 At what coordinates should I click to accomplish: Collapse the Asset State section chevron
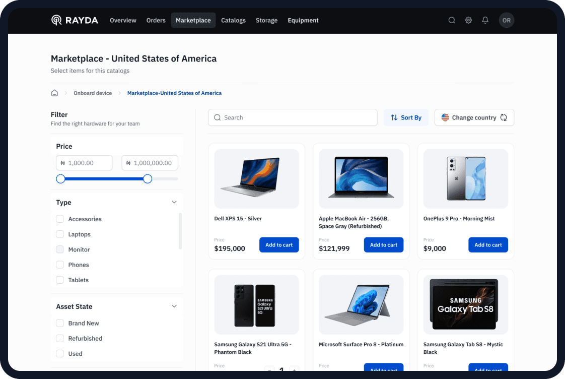point(174,306)
